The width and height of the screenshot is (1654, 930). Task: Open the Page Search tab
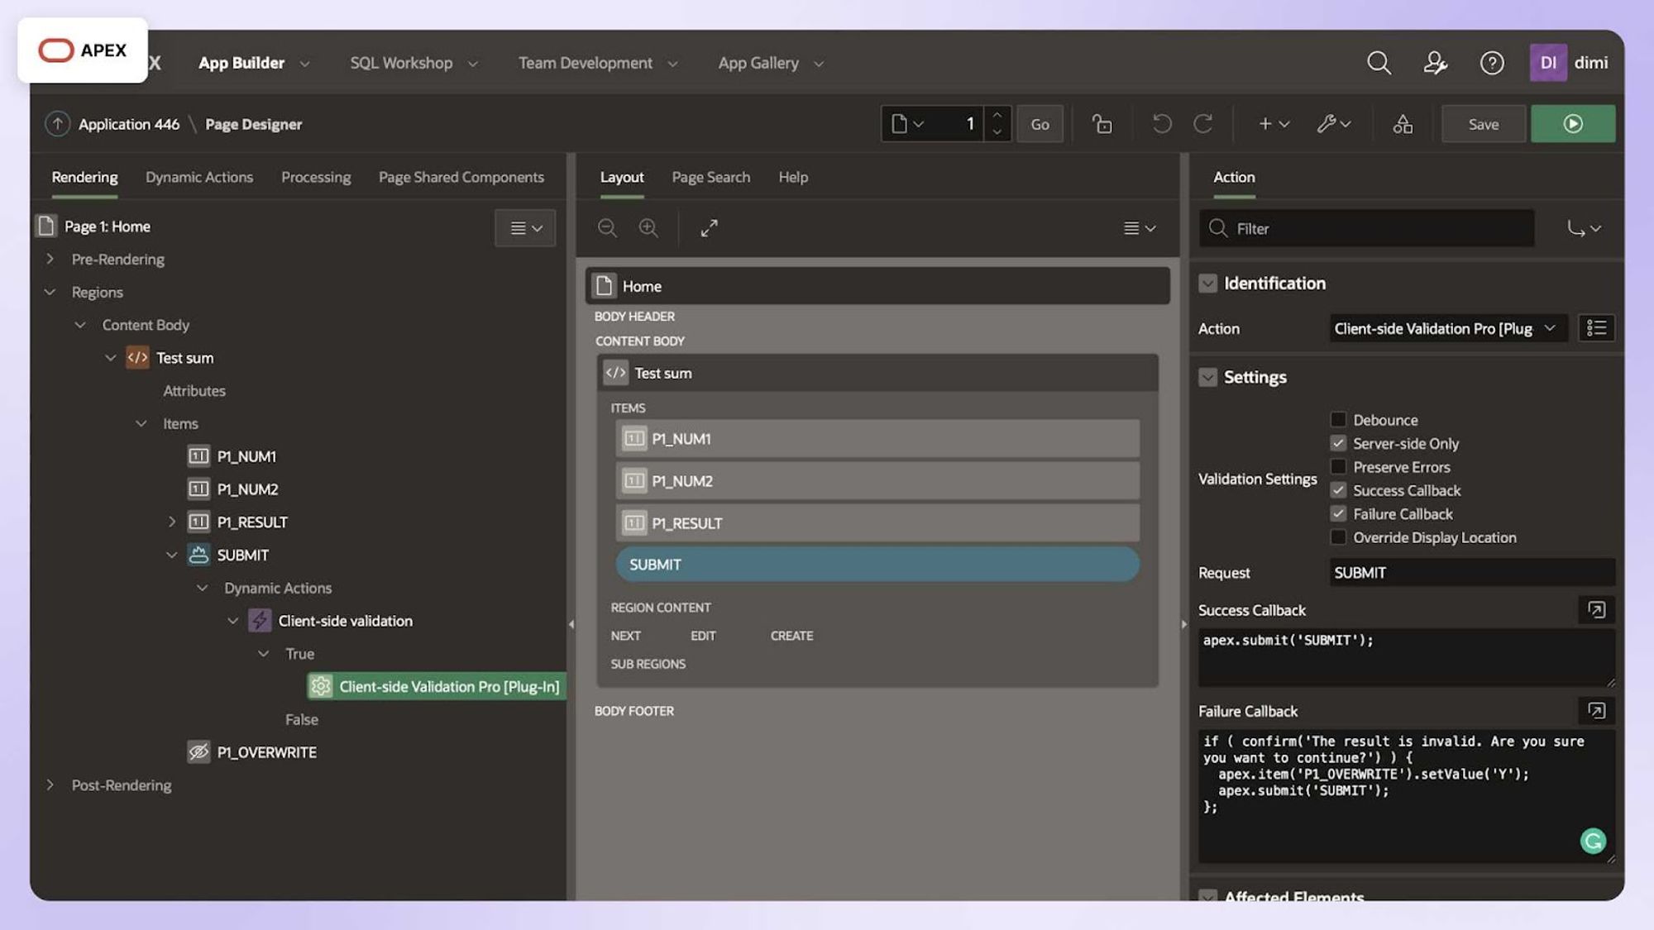click(710, 177)
